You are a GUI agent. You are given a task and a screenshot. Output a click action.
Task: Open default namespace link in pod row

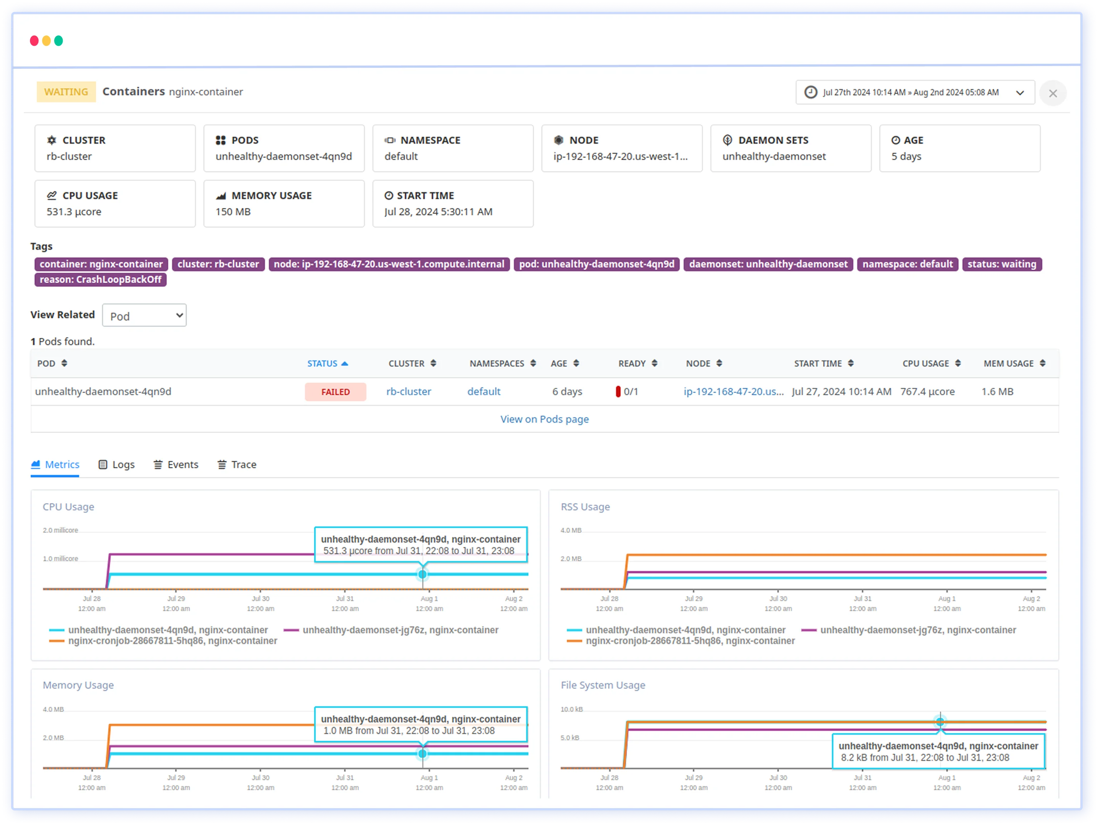[x=484, y=392]
